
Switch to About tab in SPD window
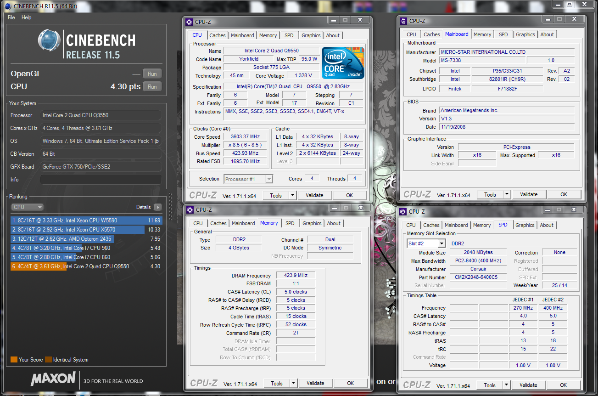547,225
